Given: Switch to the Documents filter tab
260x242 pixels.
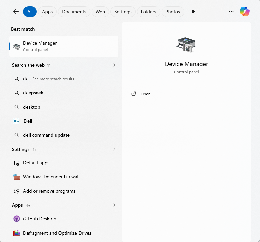Looking at the screenshot, I should click(x=74, y=12).
